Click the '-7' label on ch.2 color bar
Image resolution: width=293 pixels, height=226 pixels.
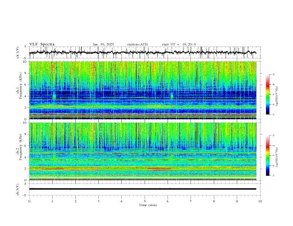click(x=273, y=175)
